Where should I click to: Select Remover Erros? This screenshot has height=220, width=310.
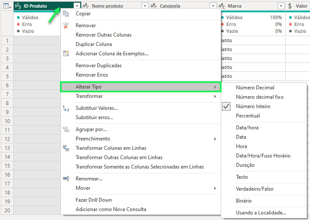92,75
